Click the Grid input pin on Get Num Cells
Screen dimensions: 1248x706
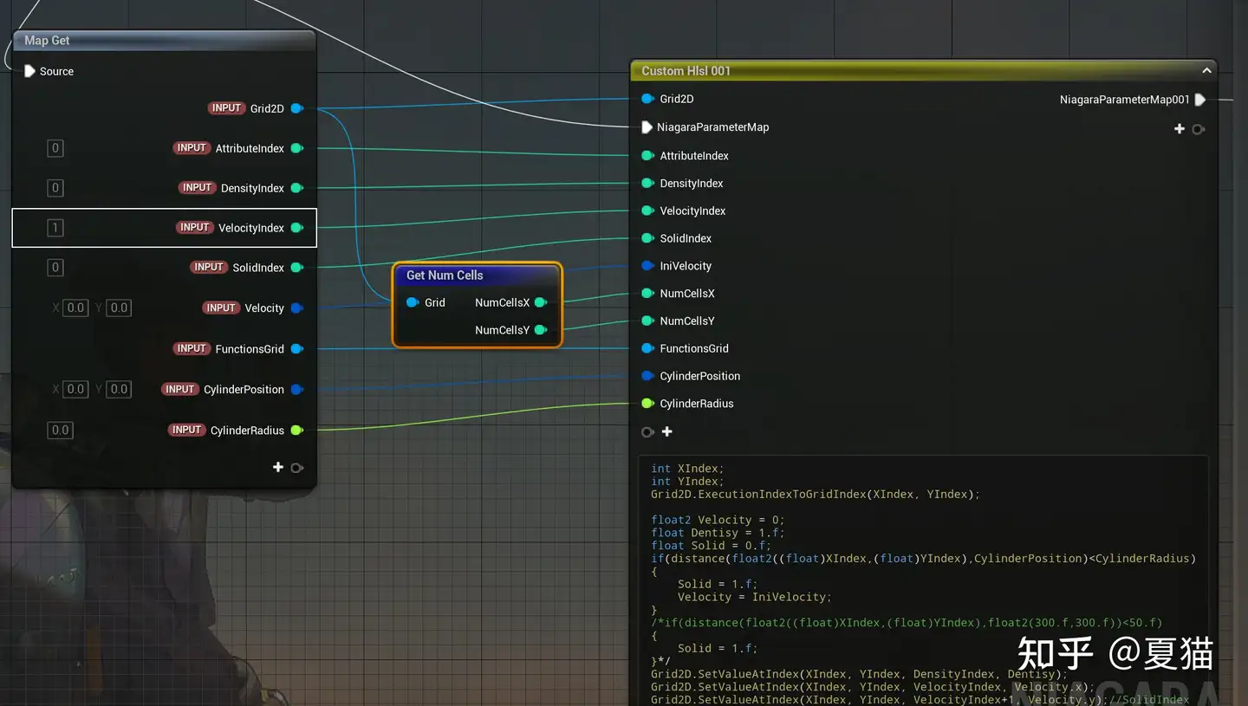(x=413, y=302)
